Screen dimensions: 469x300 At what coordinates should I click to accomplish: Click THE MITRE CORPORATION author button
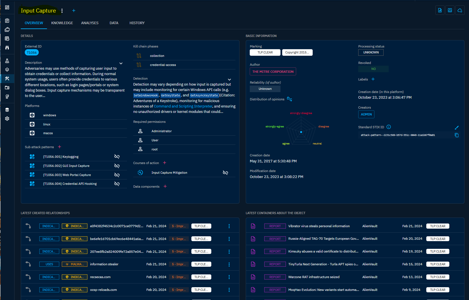coord(273,72)
